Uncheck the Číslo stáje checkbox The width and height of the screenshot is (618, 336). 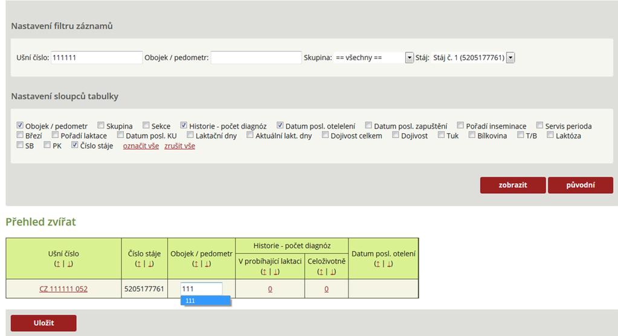click(x=74, y=145)
